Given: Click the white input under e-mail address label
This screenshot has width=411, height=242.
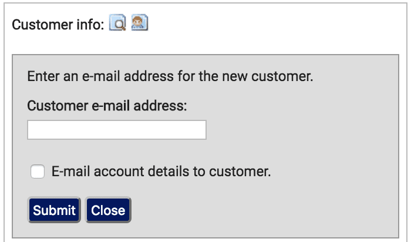Looking at the screenshot, I should [117, 130].
